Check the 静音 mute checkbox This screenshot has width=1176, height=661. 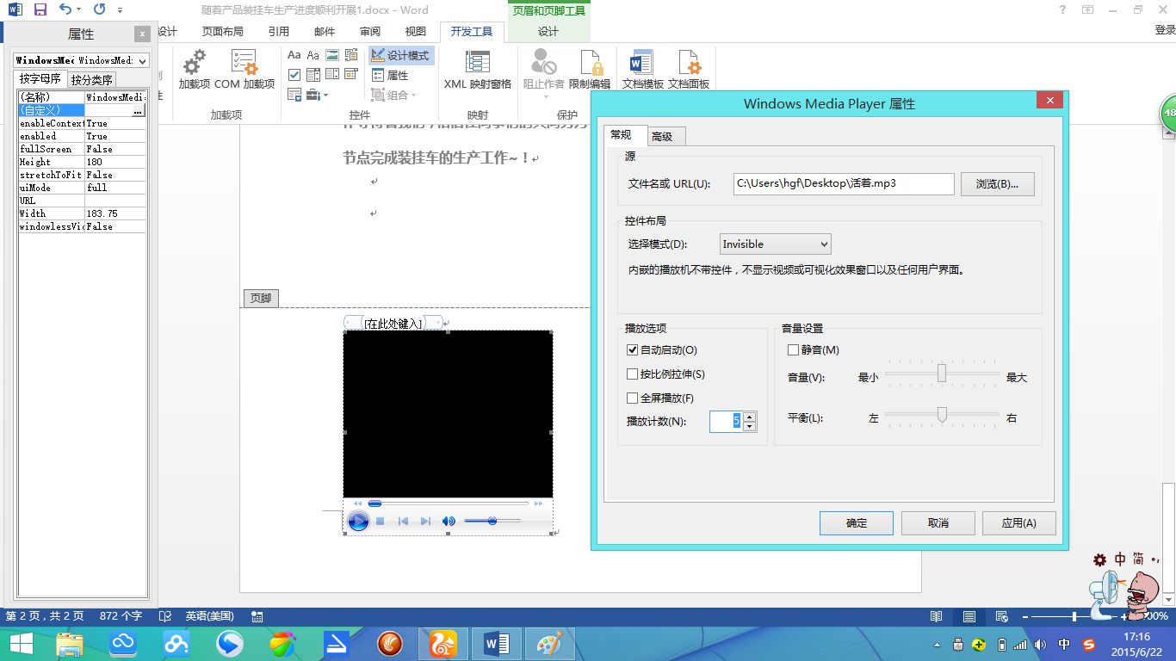(x=794, y=350)
